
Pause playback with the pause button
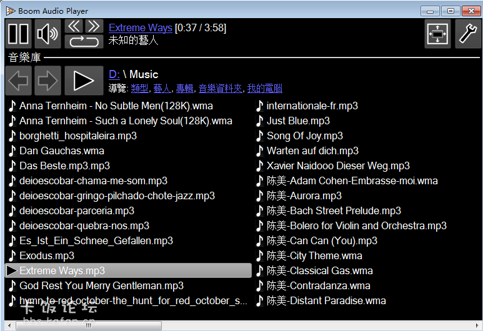[19, 34]
